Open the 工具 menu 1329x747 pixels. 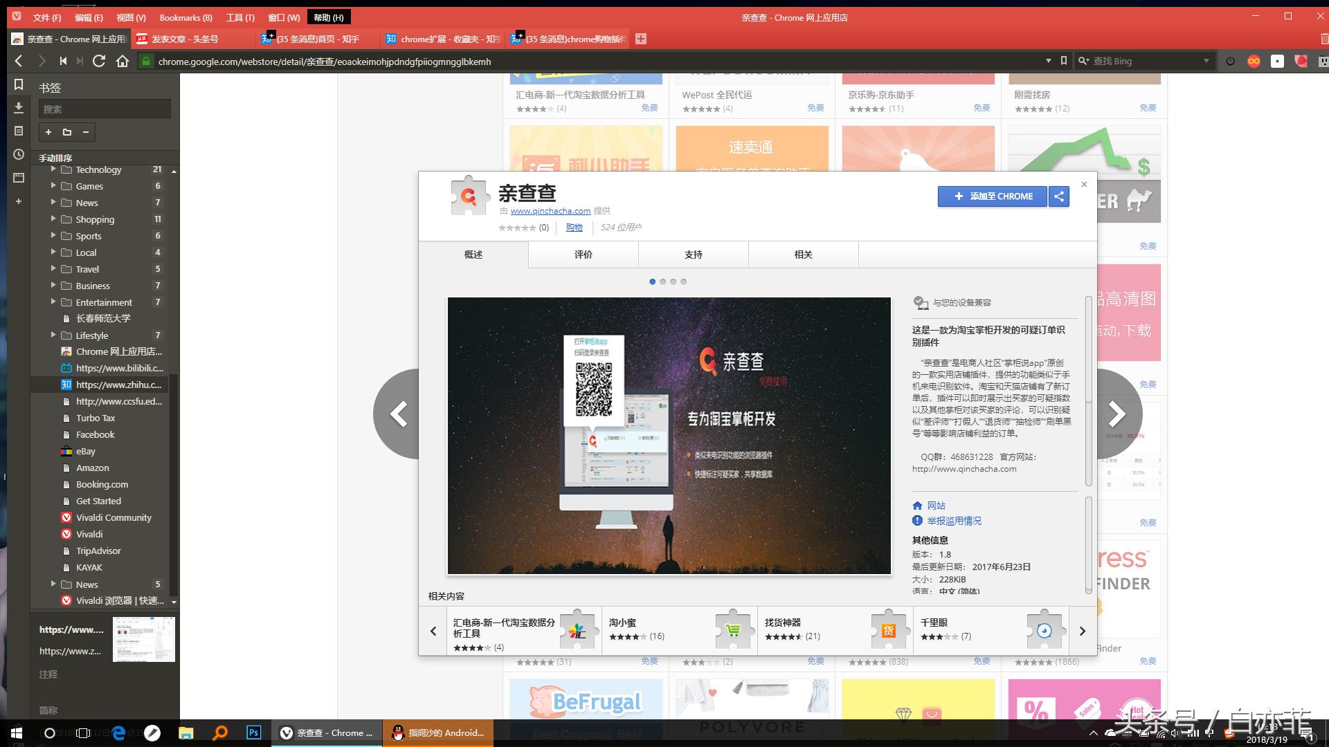239,17
